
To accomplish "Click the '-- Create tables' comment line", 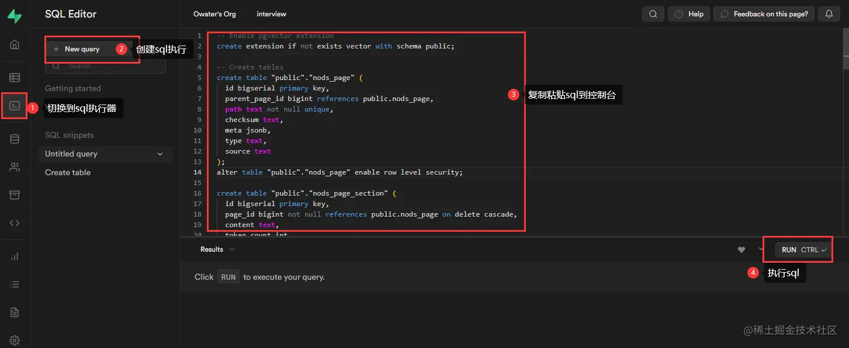I will (x=250, y=67).
